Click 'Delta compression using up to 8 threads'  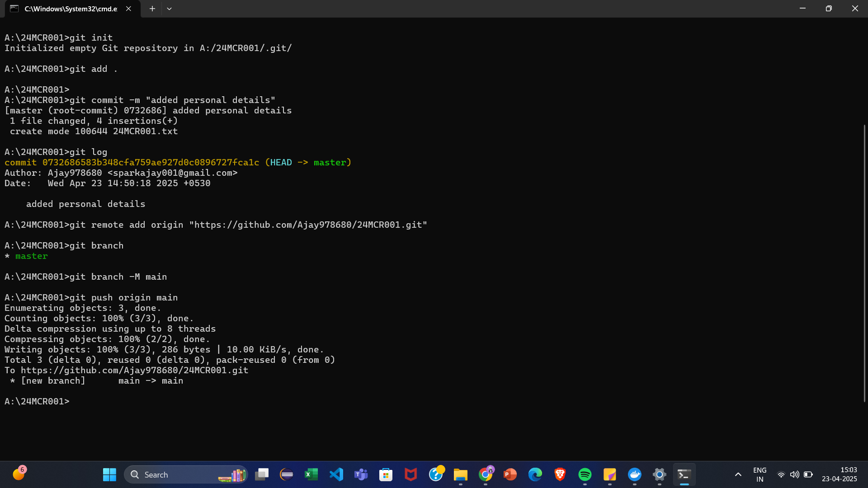[110, 328]
